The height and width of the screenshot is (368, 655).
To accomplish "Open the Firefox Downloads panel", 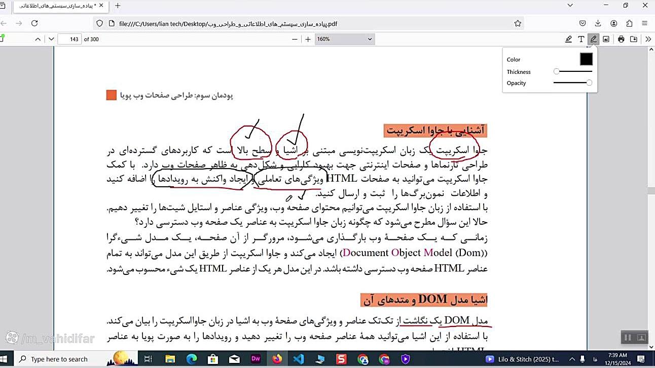I will pyautogui.click(x=598, y=23).
